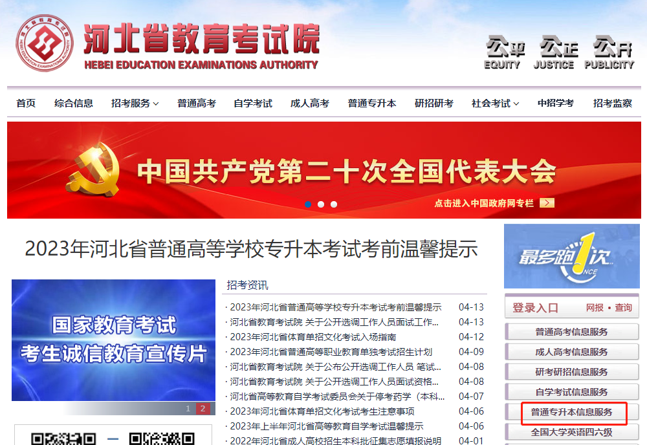This screenshot has height=445, width=647.
Task: Open 自学考试 navigation item
Action: pyautogui.click(x=253, y=103)
